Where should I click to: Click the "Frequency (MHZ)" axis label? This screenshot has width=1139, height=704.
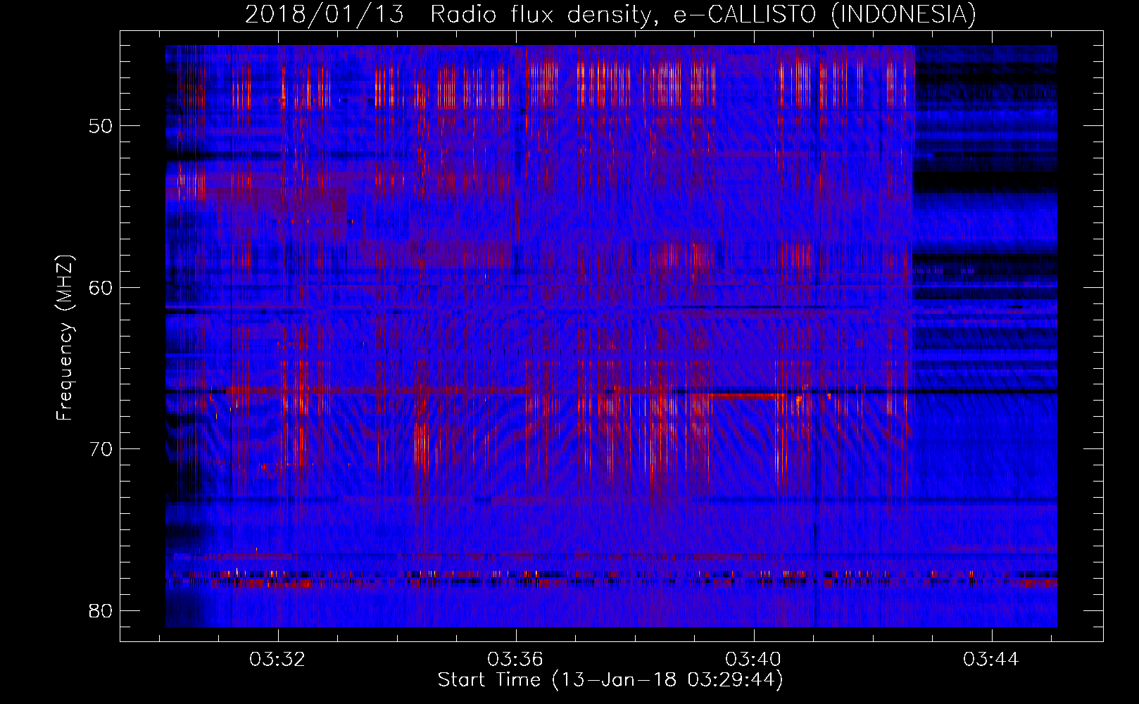tap(64, 338)
